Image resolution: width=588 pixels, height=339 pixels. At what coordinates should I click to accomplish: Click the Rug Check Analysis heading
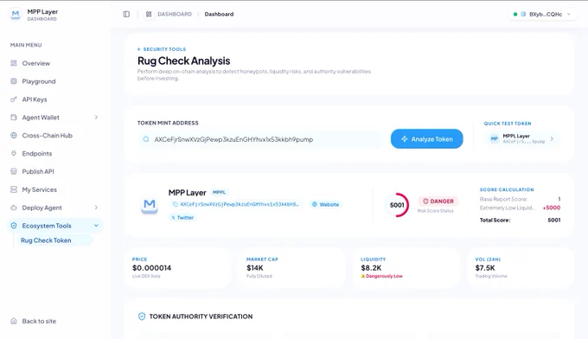click(183, 61)
